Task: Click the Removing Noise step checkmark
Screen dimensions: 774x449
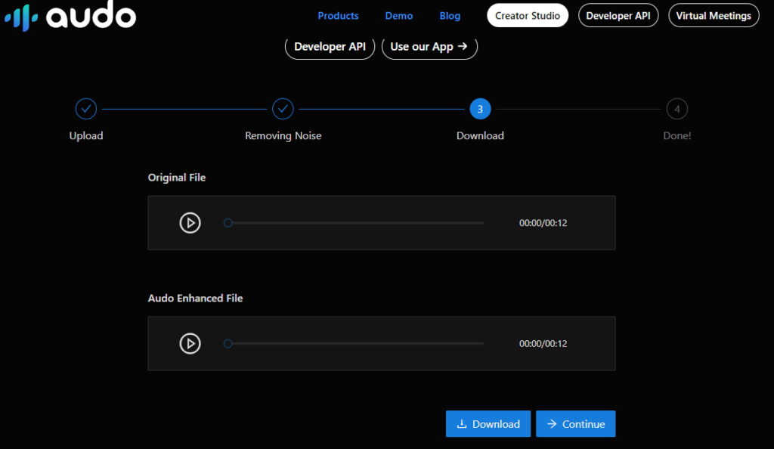Action: [283, 109]
